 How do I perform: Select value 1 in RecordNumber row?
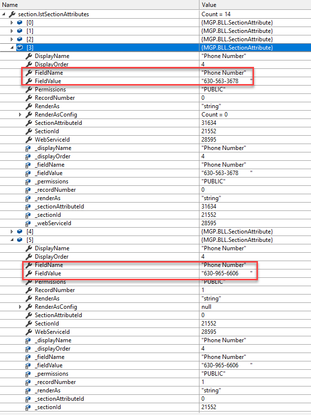[x=203, y=290]
